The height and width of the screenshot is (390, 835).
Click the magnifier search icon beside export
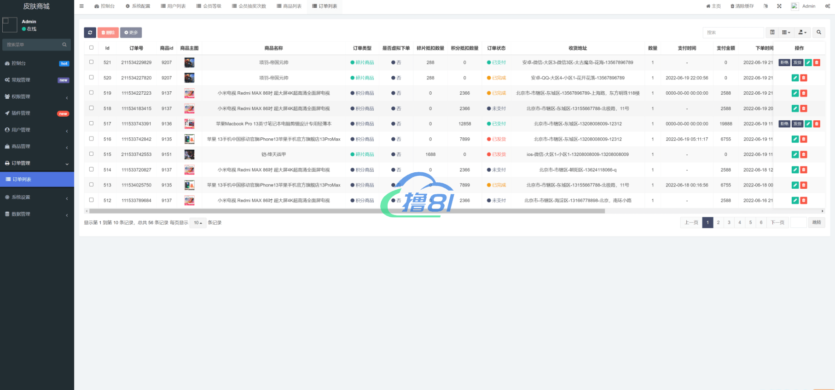click(x=819, y=33)
